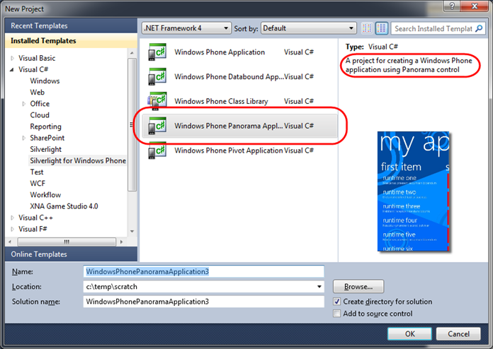Select Windows Phone Pivot Application text

(x=229, y=150)
